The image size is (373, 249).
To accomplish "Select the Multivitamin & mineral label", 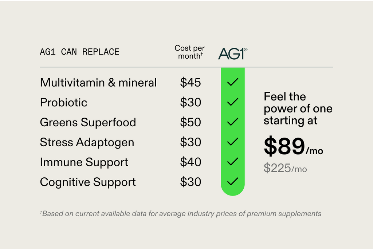I will 98,83.
